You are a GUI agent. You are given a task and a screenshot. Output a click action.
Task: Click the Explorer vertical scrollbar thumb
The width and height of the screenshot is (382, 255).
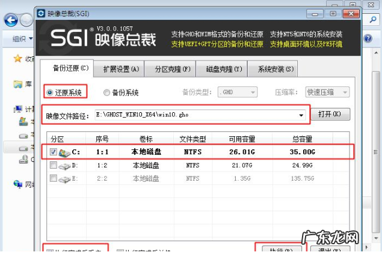click(376, 152)
